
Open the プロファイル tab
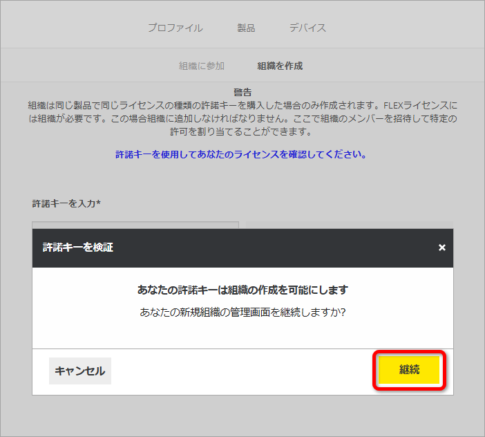[x=175, y=28]
